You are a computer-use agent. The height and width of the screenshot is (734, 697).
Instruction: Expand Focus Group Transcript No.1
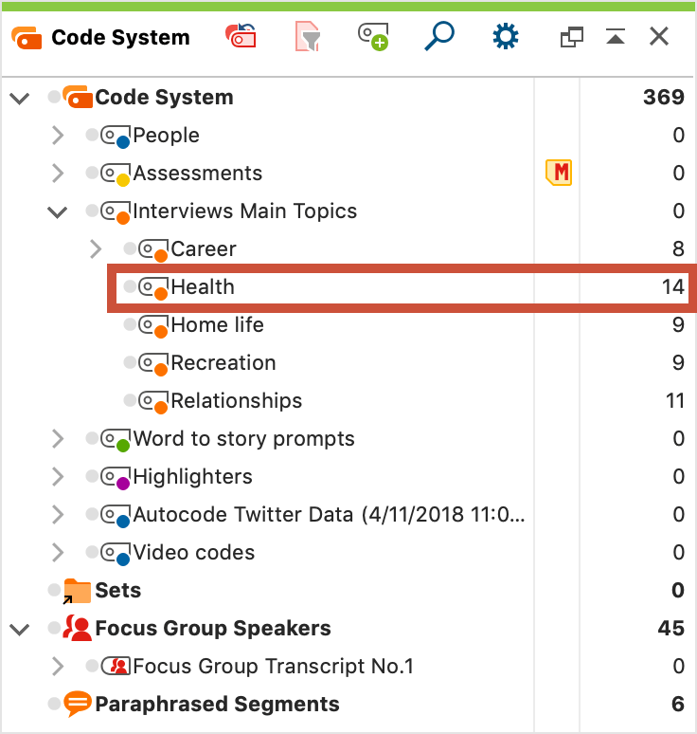coord(58,666)
